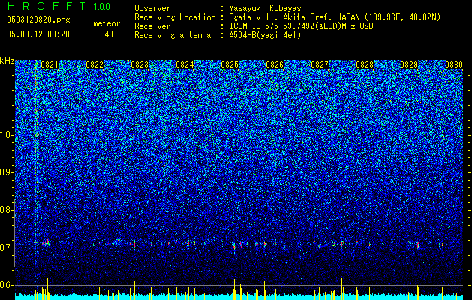This screenshot has height=300, width=472.
Task: Click the antenna value A504HB(yagi 4el)
Action: tap(265, 35)
